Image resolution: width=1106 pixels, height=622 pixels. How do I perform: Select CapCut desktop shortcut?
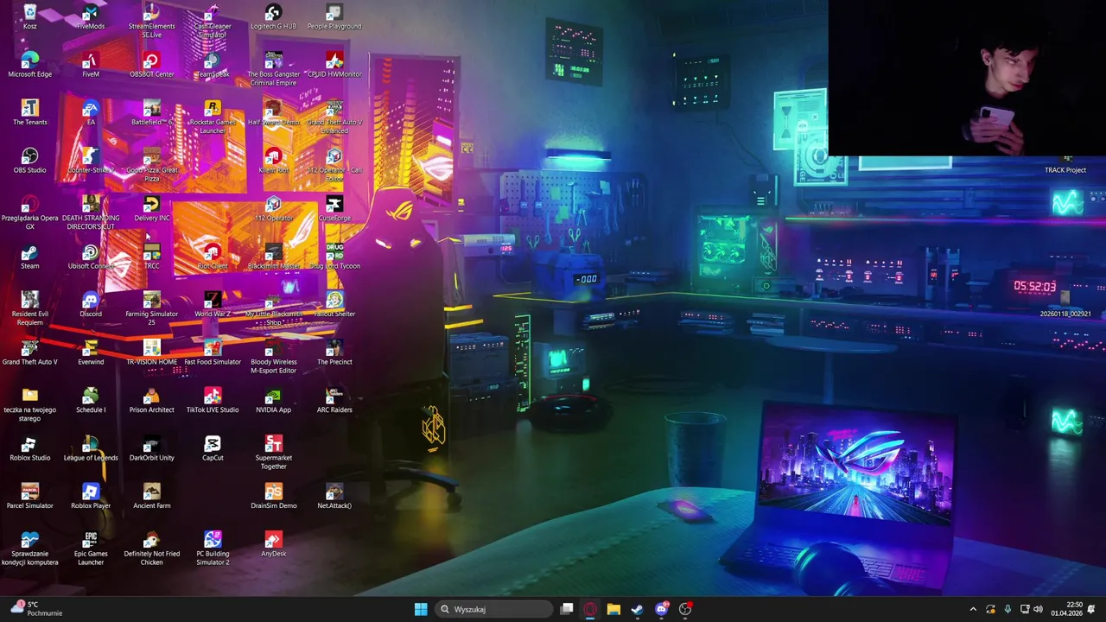coord(213,448)
